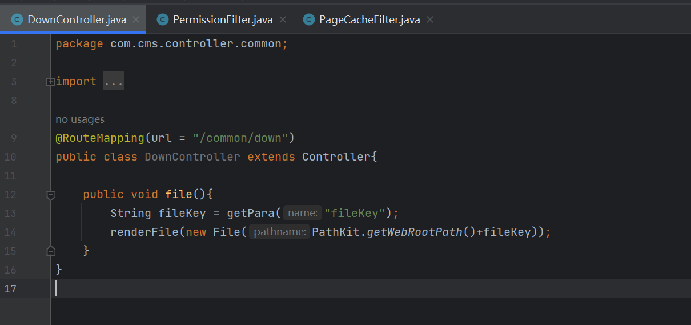Screen dimensions: 691x325
Task: Open the PageCacheFilter.java tab
Action: (x=369, y=19)
